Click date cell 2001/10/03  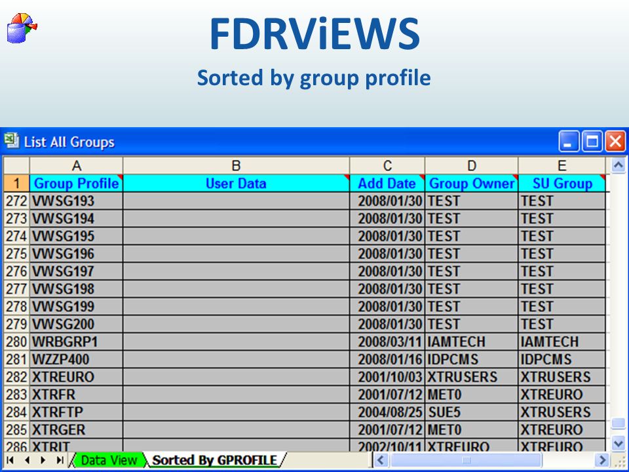(387, 377)
